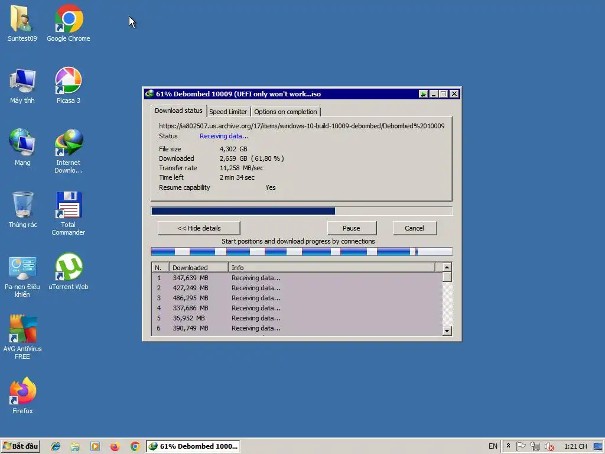Select connection row 5 with 36,952 MB

tap(297, 318)
